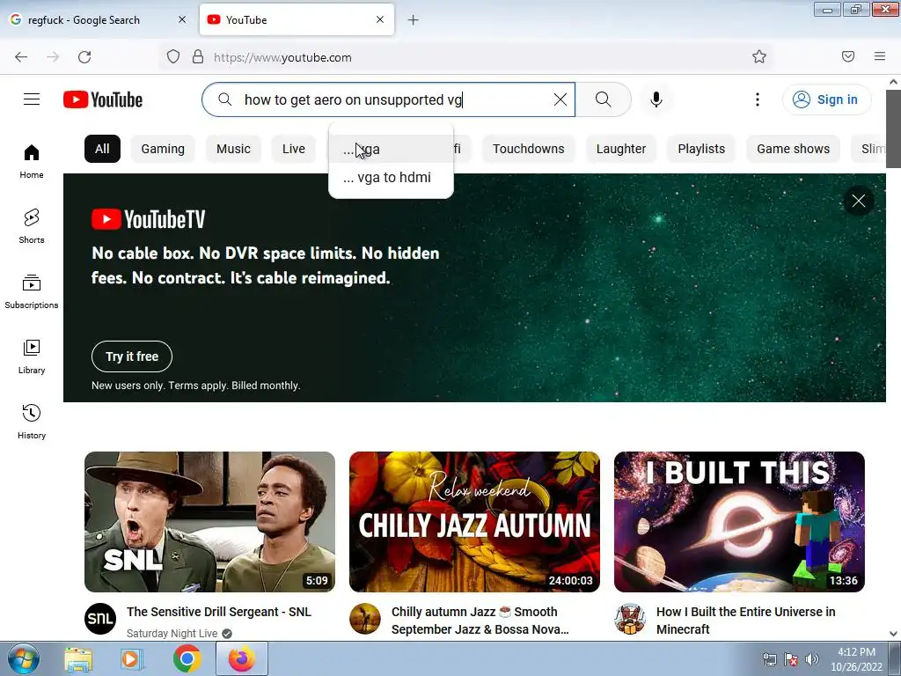Viewport: 901px width, 676px height.
Task: Choose the '... vga' search suggestion
Action: click(x=391, y=150)
